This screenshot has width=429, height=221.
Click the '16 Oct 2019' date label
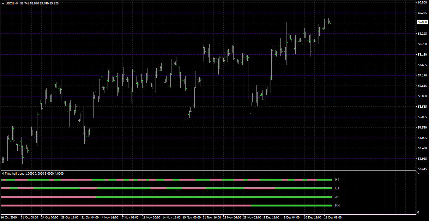point(9,218)
